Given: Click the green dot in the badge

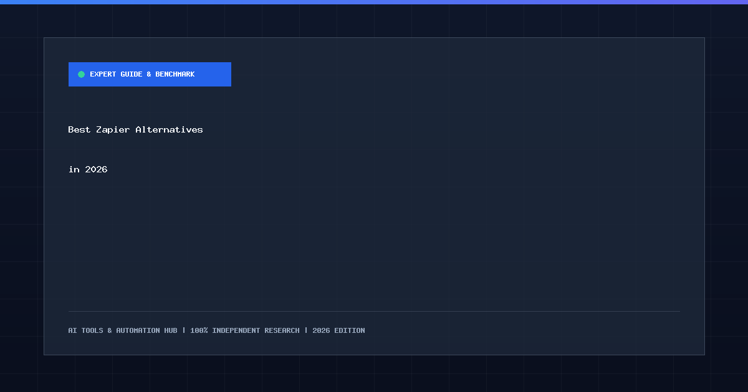Looking at the screenshot, I should click(x=81, y=75).
